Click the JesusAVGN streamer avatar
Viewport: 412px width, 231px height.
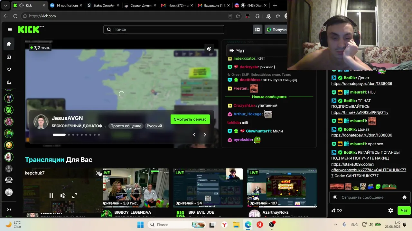[41, 122]
